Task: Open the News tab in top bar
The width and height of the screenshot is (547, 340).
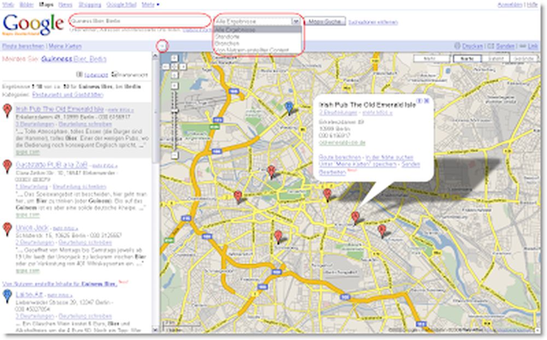Action: point(65,4)
